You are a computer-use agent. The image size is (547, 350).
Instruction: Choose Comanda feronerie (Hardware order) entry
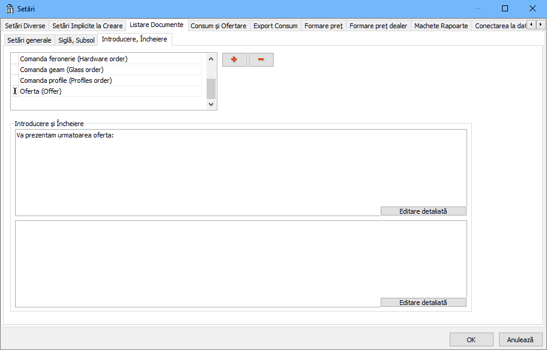click(73, 59)
